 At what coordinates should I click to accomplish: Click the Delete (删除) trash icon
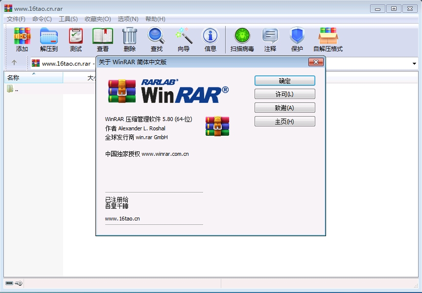point(130,36)
